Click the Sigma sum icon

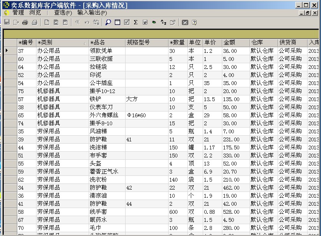136,23
